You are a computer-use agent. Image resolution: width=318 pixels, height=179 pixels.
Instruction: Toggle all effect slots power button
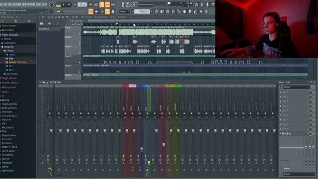(313, 87)
